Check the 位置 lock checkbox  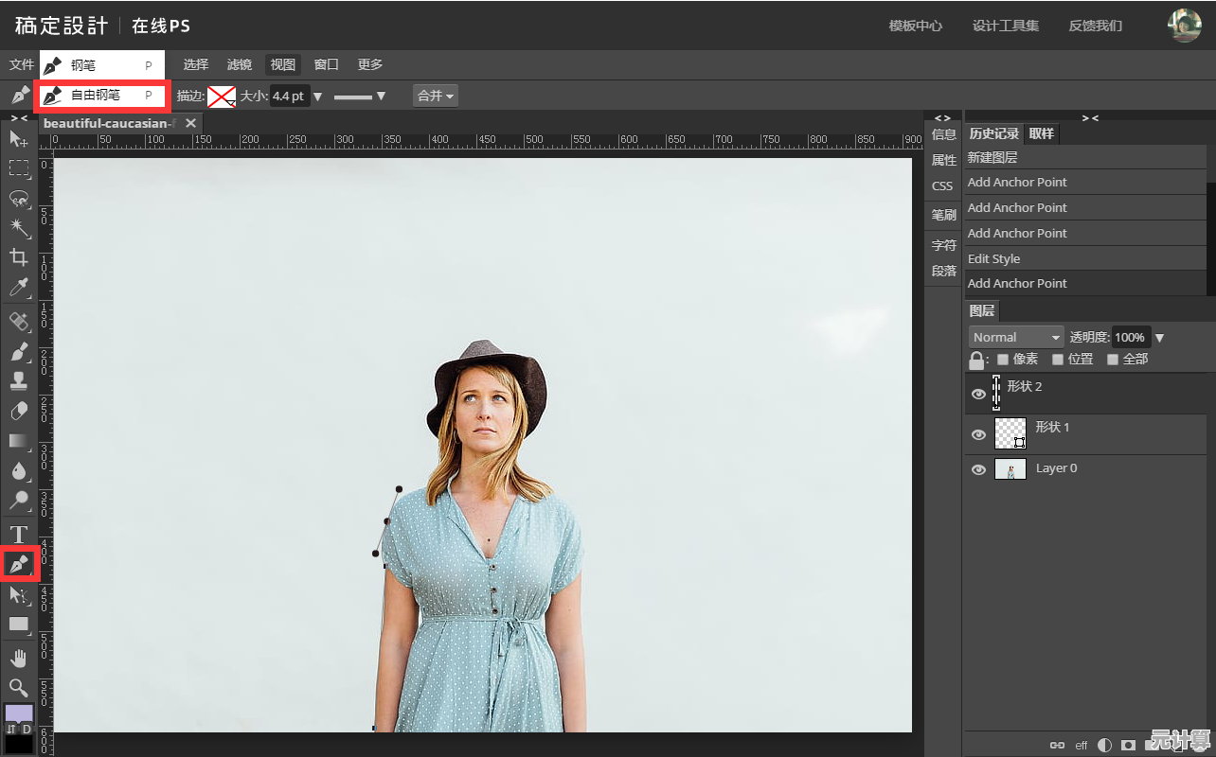pos(1058,360)
